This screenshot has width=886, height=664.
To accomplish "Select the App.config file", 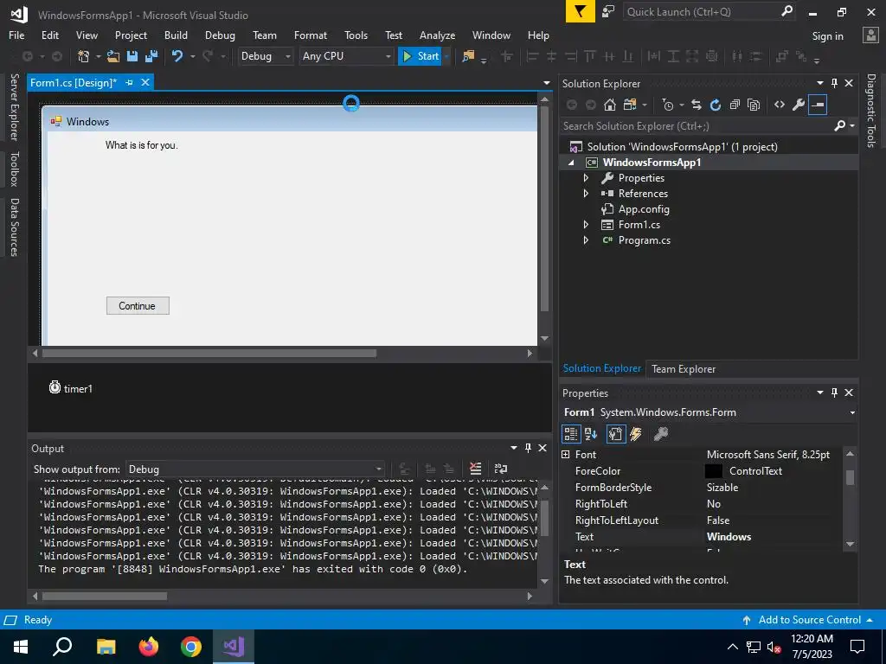I will [644, 209].
